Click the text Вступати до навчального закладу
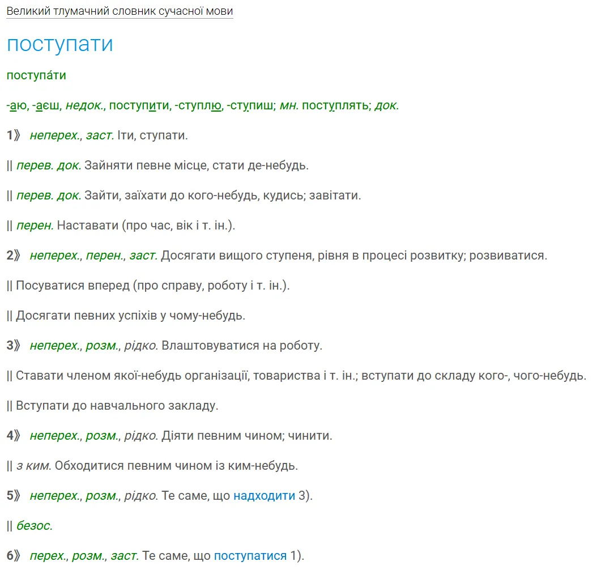Image resolution: width=601 pixels, height=574 pixels. [x=117, y=405]
